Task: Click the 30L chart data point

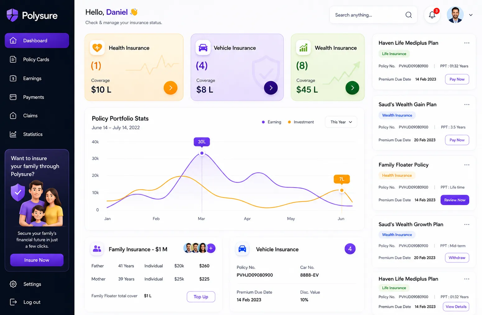Action: 202,153
